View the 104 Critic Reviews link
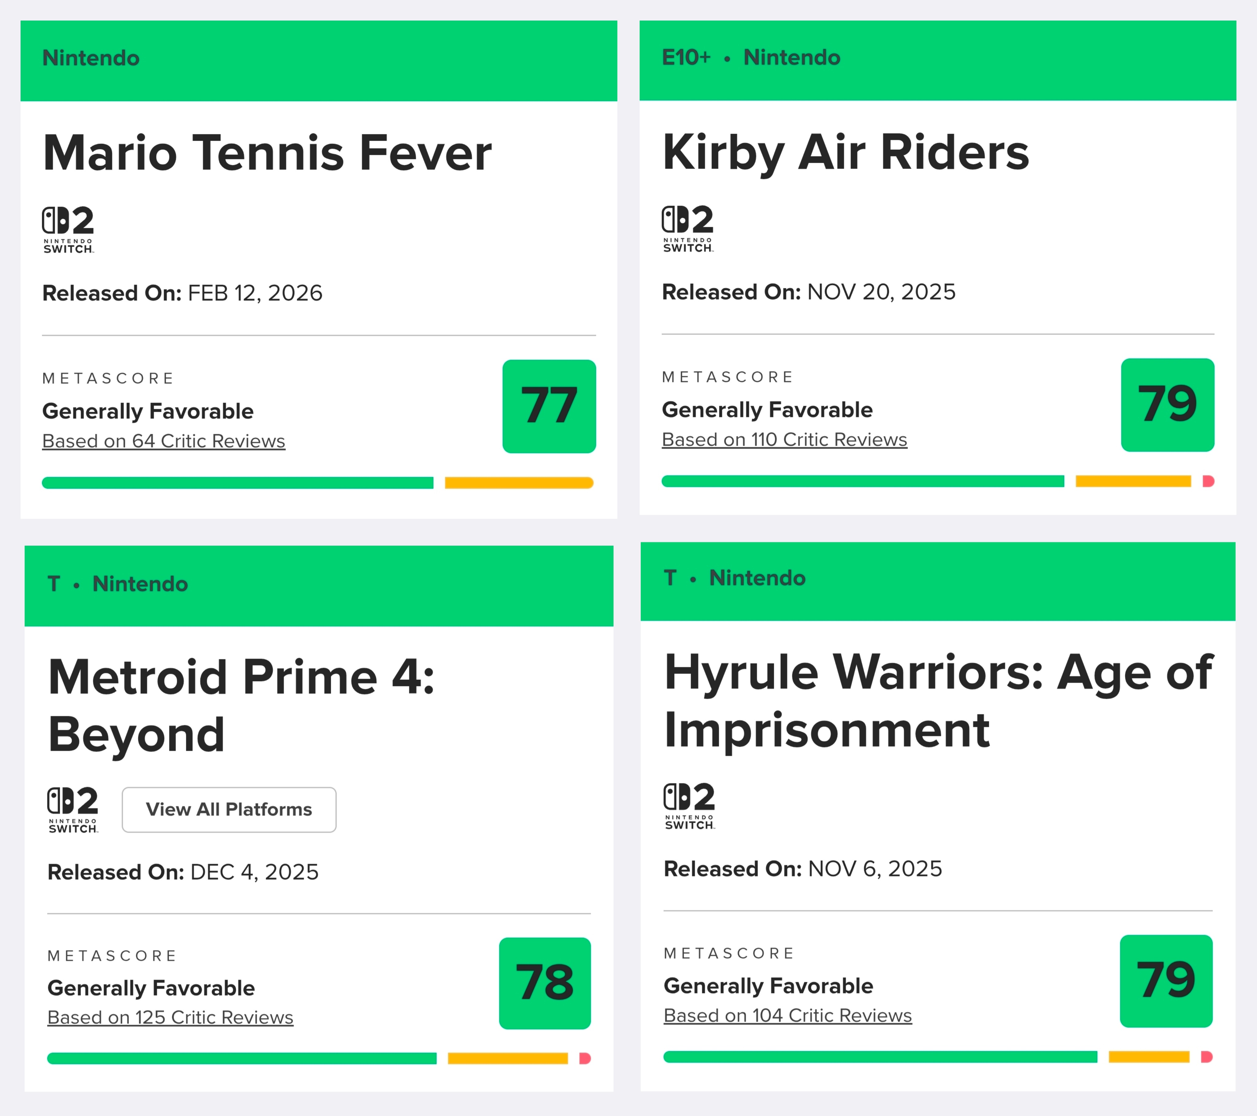Viewport: 1257px width, 1116px height. click(x=787, y=1015)
